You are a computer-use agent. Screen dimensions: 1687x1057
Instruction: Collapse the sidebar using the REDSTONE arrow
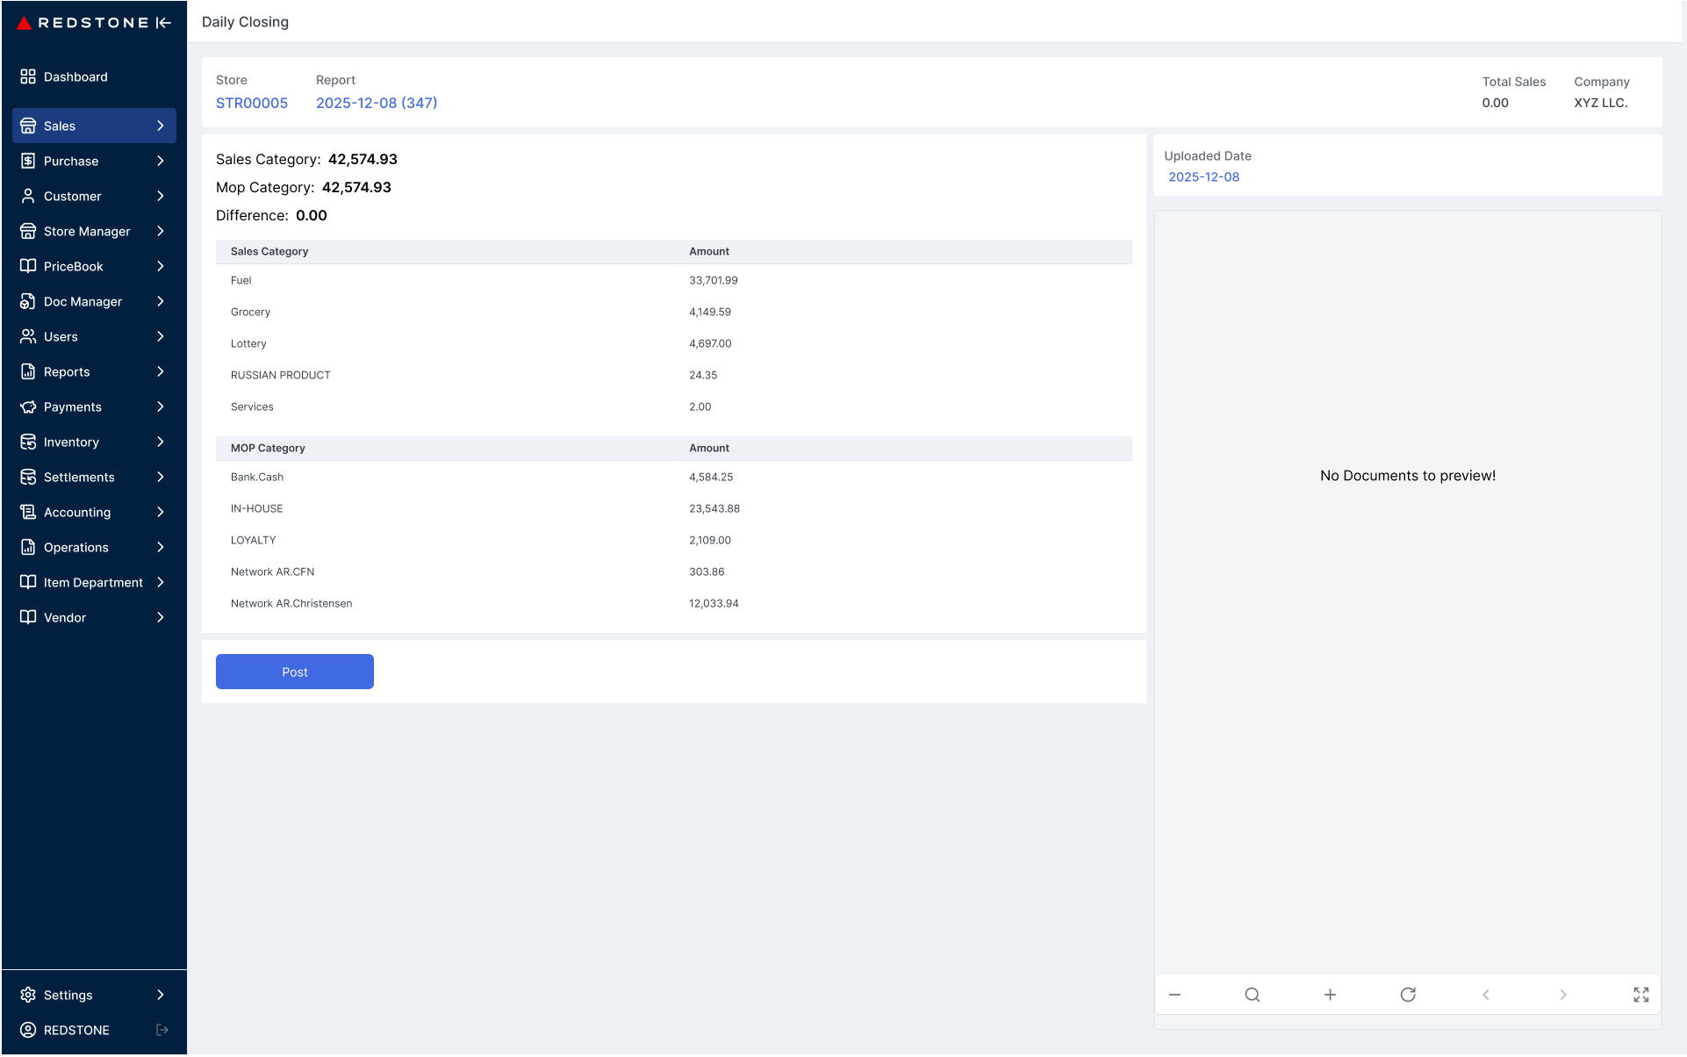162,23
